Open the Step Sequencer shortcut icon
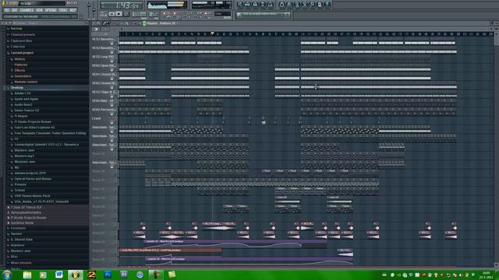Image resolution: width=499 pixels, height=280 pixels. (x=248, y=5)
